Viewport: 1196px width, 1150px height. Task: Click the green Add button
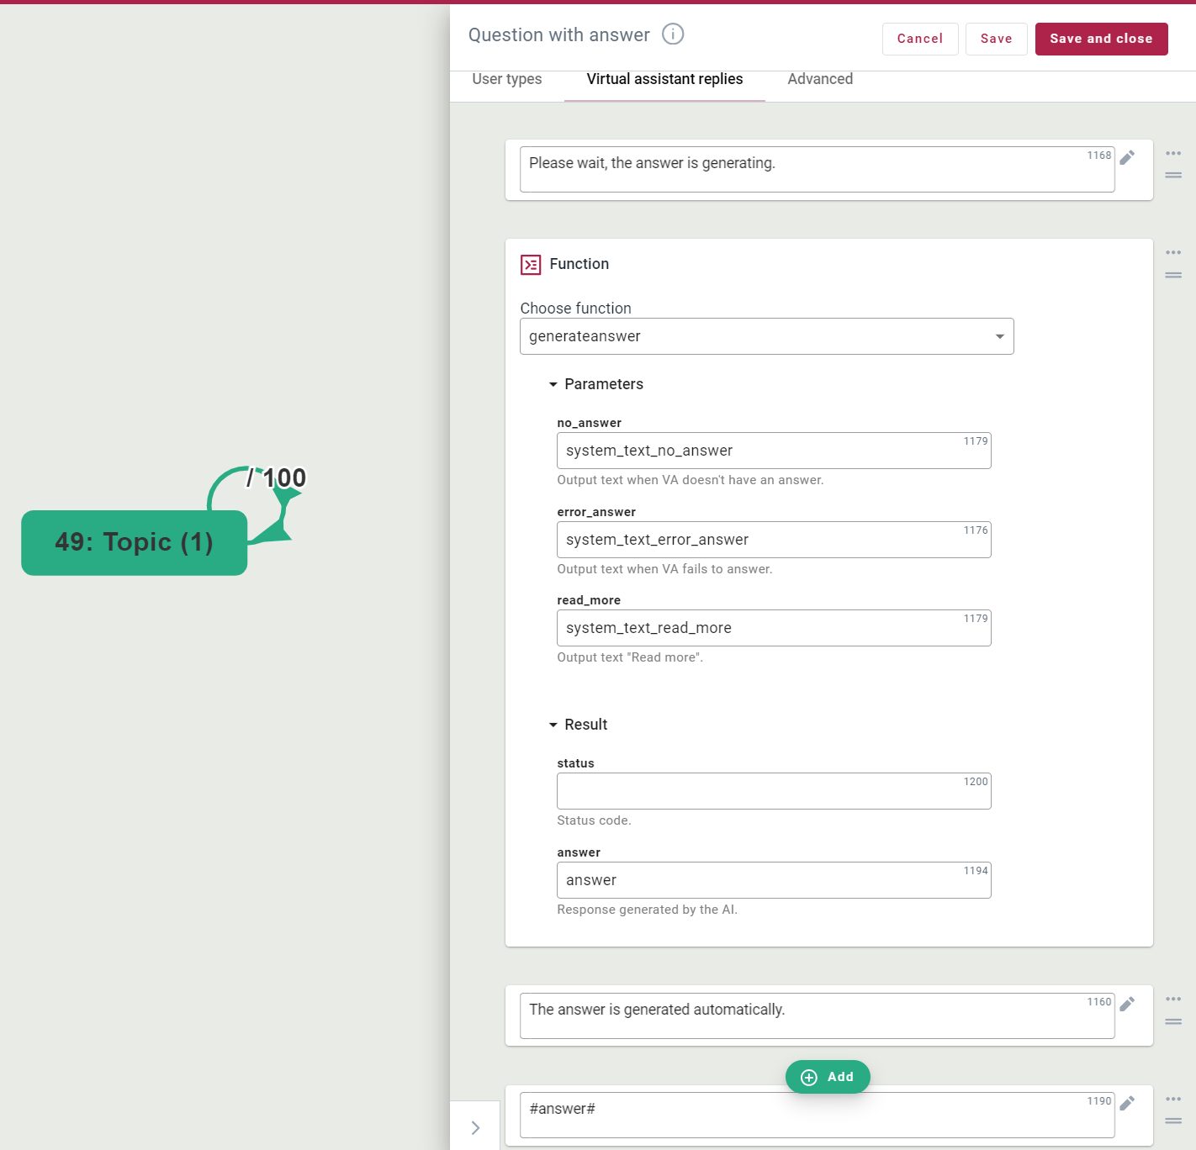coord(828,1077)
